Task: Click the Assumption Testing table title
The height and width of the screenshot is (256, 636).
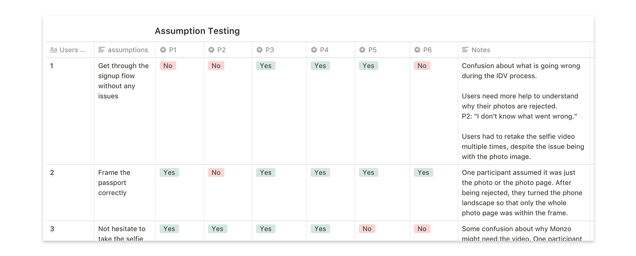Action: [x=197, y=31]
